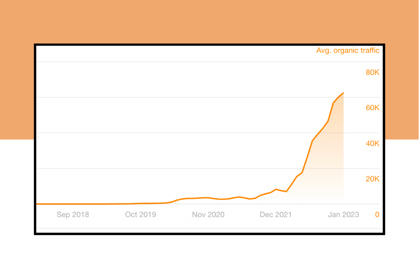
Task: Select the 40K axis value
Action: click(372, 144)
